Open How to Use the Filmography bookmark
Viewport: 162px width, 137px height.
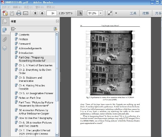[35, 118]
